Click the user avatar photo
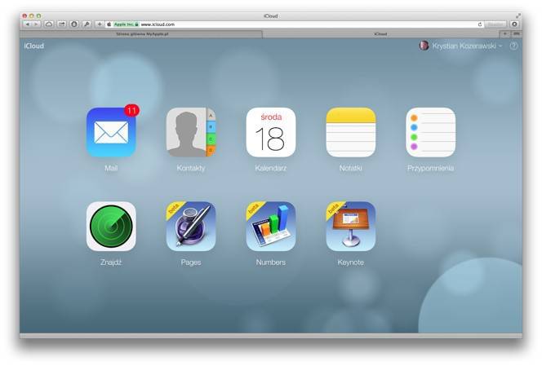Image resolution: width=542 pixels, height=366 pixels. pos(424,46)
